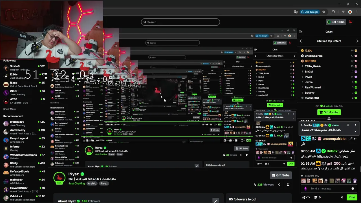The height and width of the screenshot is (203, 361).
Task: Open WsCustomCreations recommended channel
Action: tap(24, 156)
